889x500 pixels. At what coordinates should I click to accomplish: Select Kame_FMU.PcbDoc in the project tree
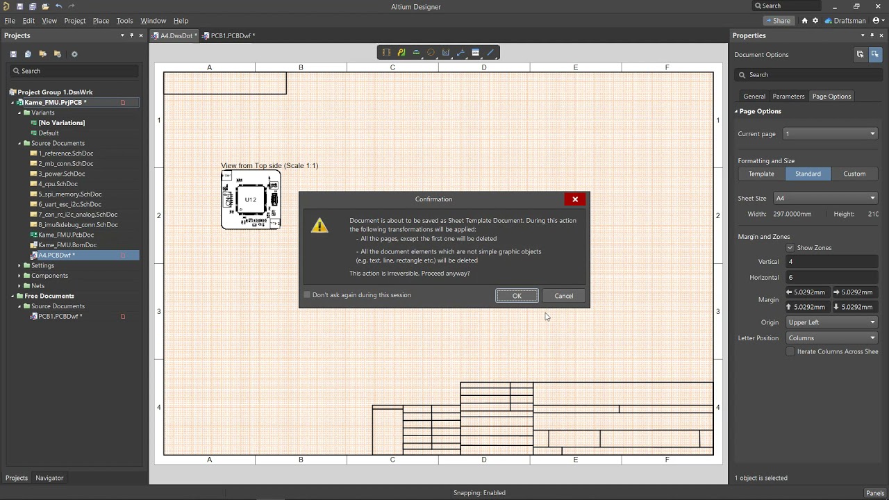(66, 235)
